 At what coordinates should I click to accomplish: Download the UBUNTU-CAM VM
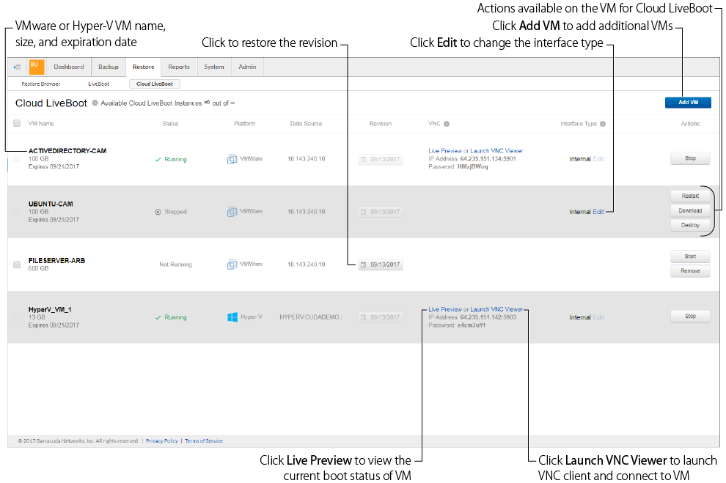[x=690, y=210]
